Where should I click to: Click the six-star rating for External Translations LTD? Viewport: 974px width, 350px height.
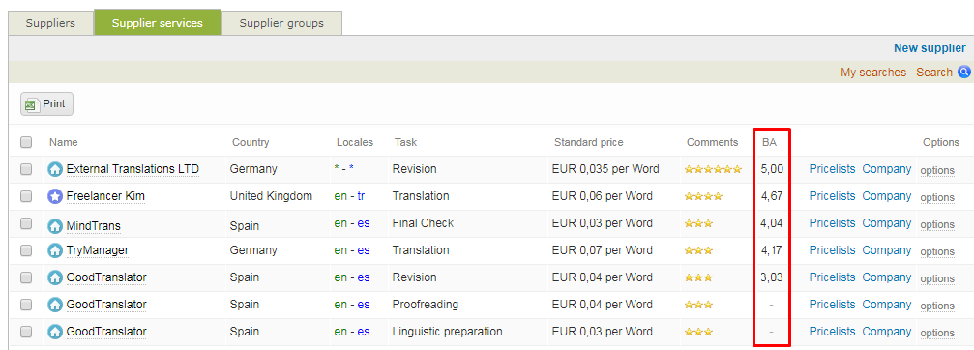[x=713, y=169]
